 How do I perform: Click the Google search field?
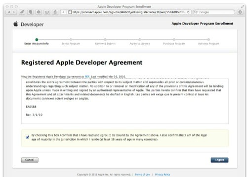[x=214, y=12]
